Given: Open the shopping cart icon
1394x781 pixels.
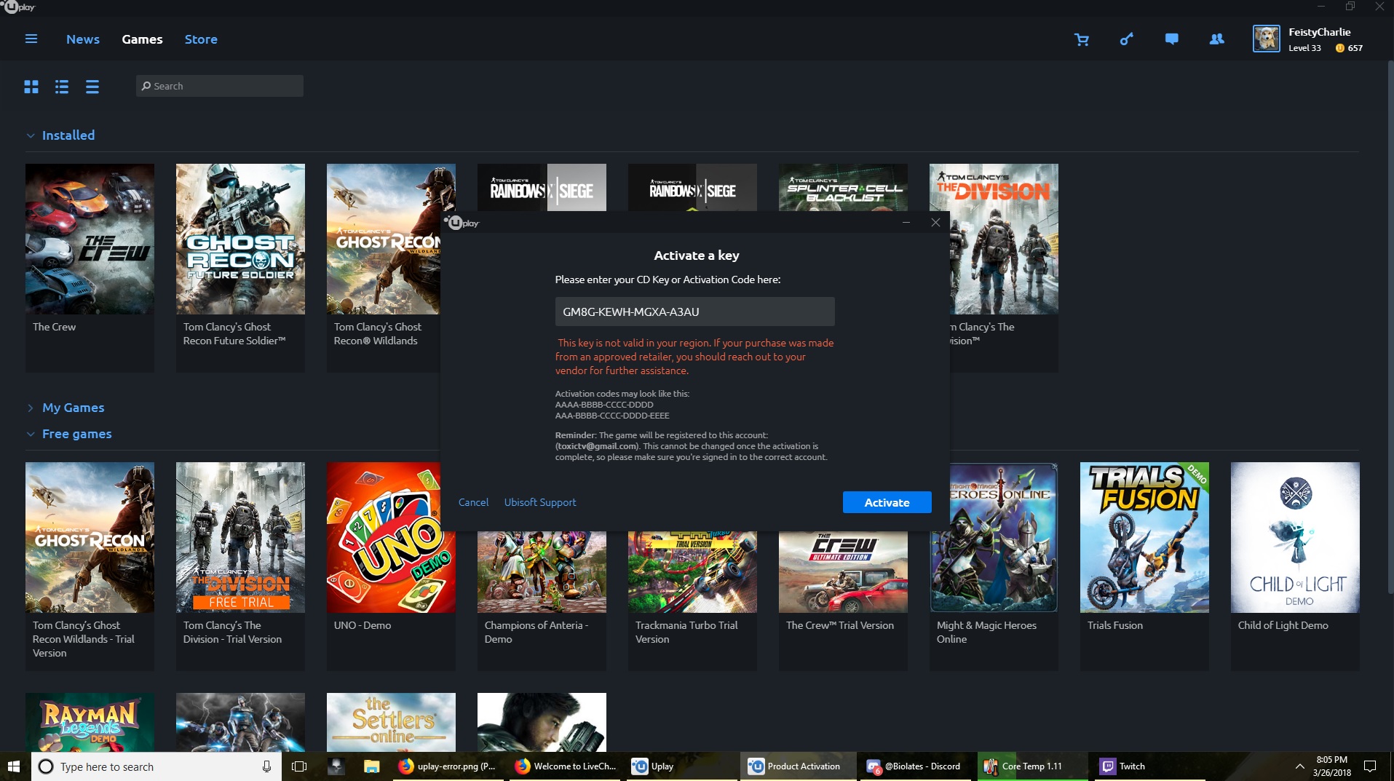Looking at the screenshot, I should point(1082,39).
